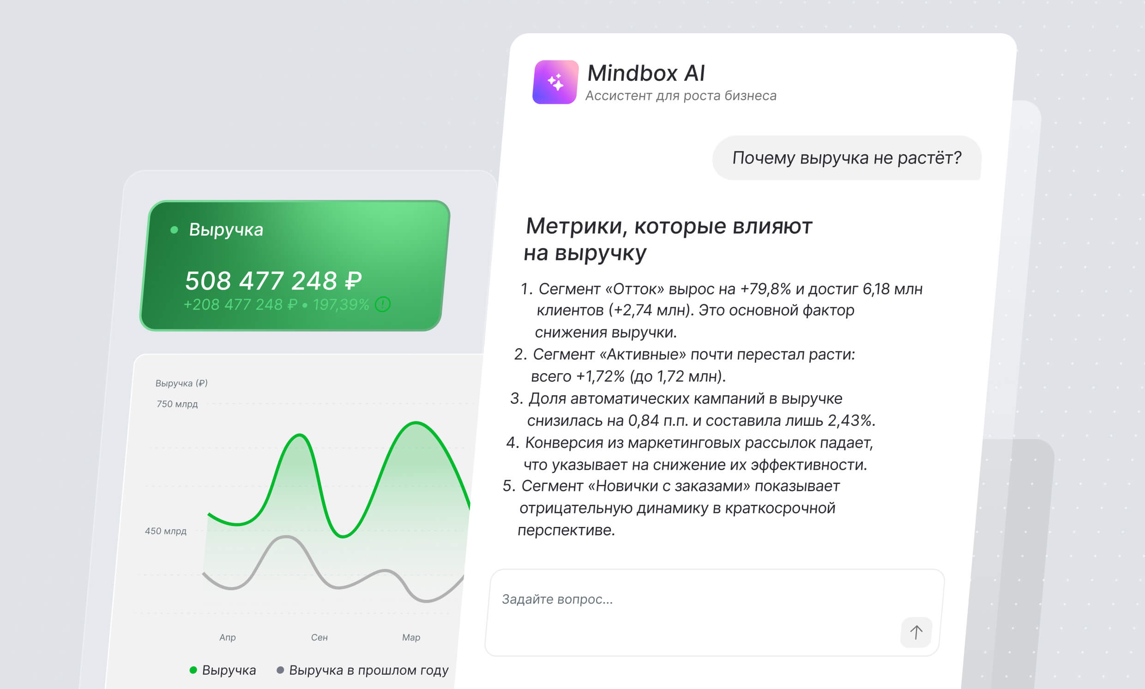Toggle the green Выручка legend marker
Screen dimensions: 1145x689
pyautogui.click(x=193, y=670)
